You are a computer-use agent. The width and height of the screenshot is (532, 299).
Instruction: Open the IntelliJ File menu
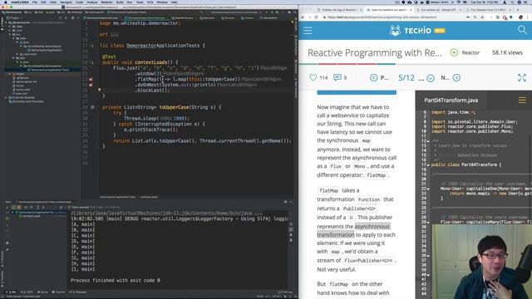pos(35,2)
